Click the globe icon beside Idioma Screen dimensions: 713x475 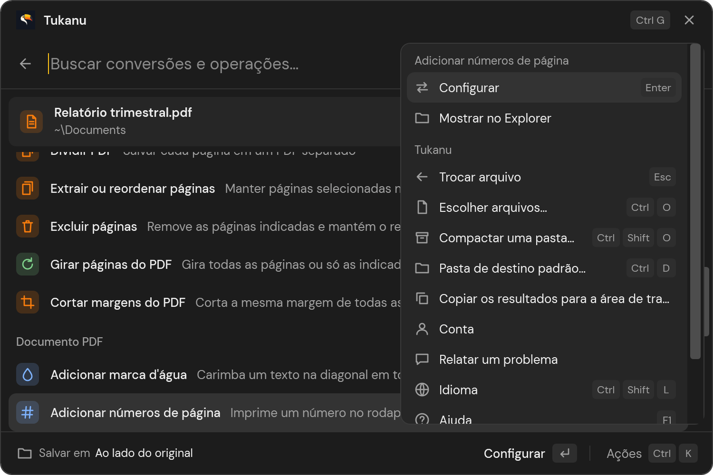(422, 389)
